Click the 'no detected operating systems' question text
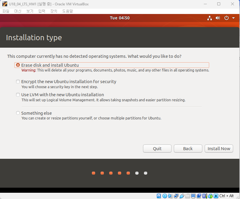 pos(94,56)
